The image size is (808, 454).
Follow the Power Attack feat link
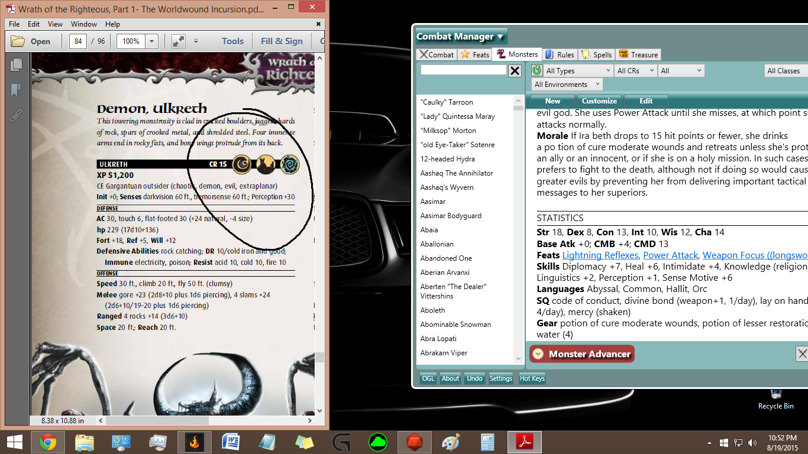pos(671,255)
